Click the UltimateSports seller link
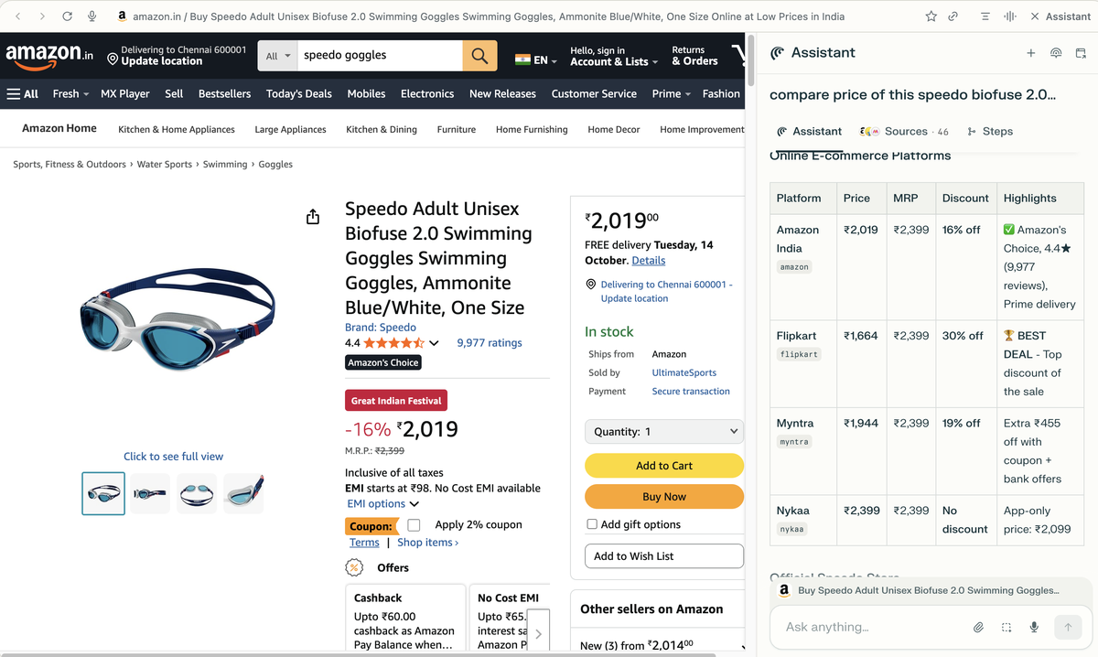1098x657 pixels. pos(684,372)
